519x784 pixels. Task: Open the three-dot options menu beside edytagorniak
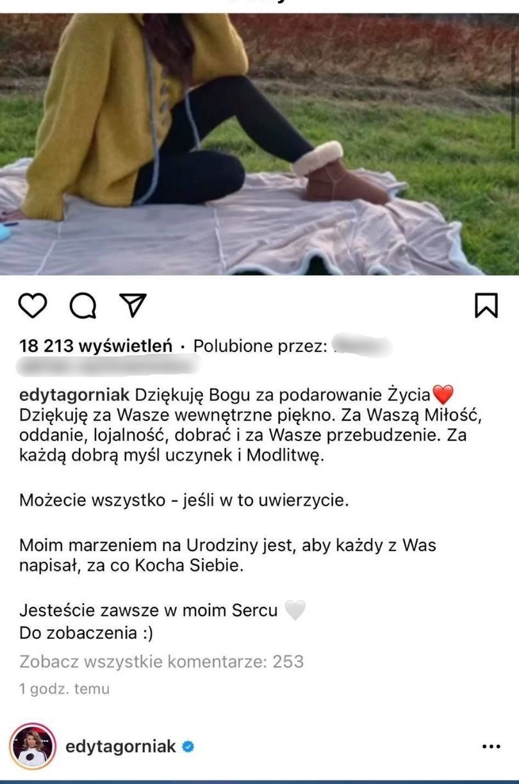click(x=491, y=747)
